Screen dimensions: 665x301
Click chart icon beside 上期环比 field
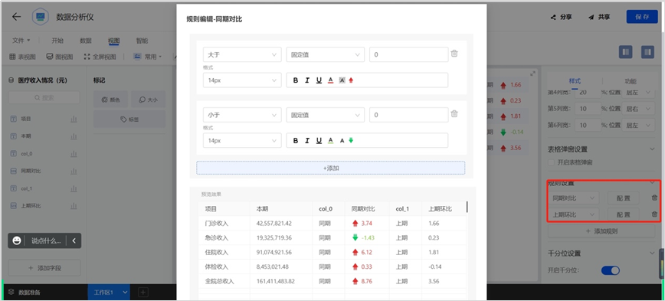click(74, 205)
